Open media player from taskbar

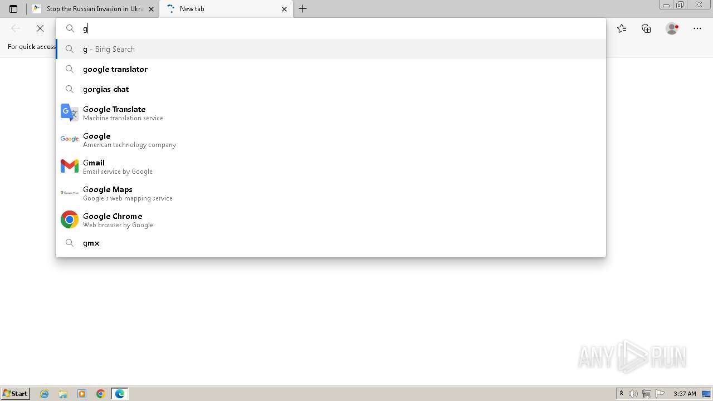tap(82, 394)
